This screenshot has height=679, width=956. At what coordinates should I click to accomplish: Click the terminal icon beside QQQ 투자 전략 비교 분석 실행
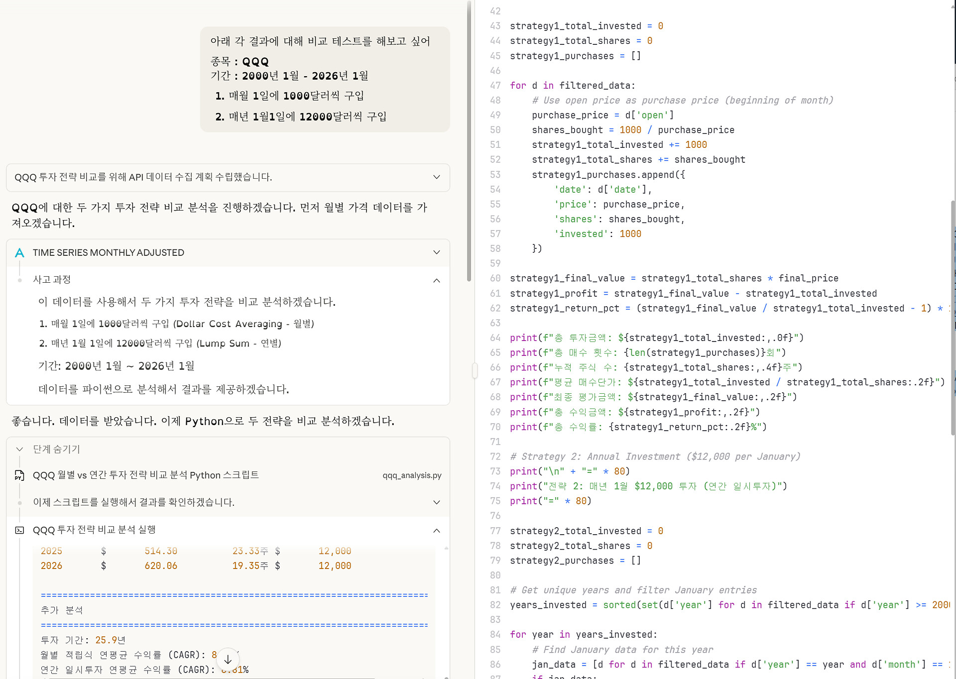pos(19,530)
